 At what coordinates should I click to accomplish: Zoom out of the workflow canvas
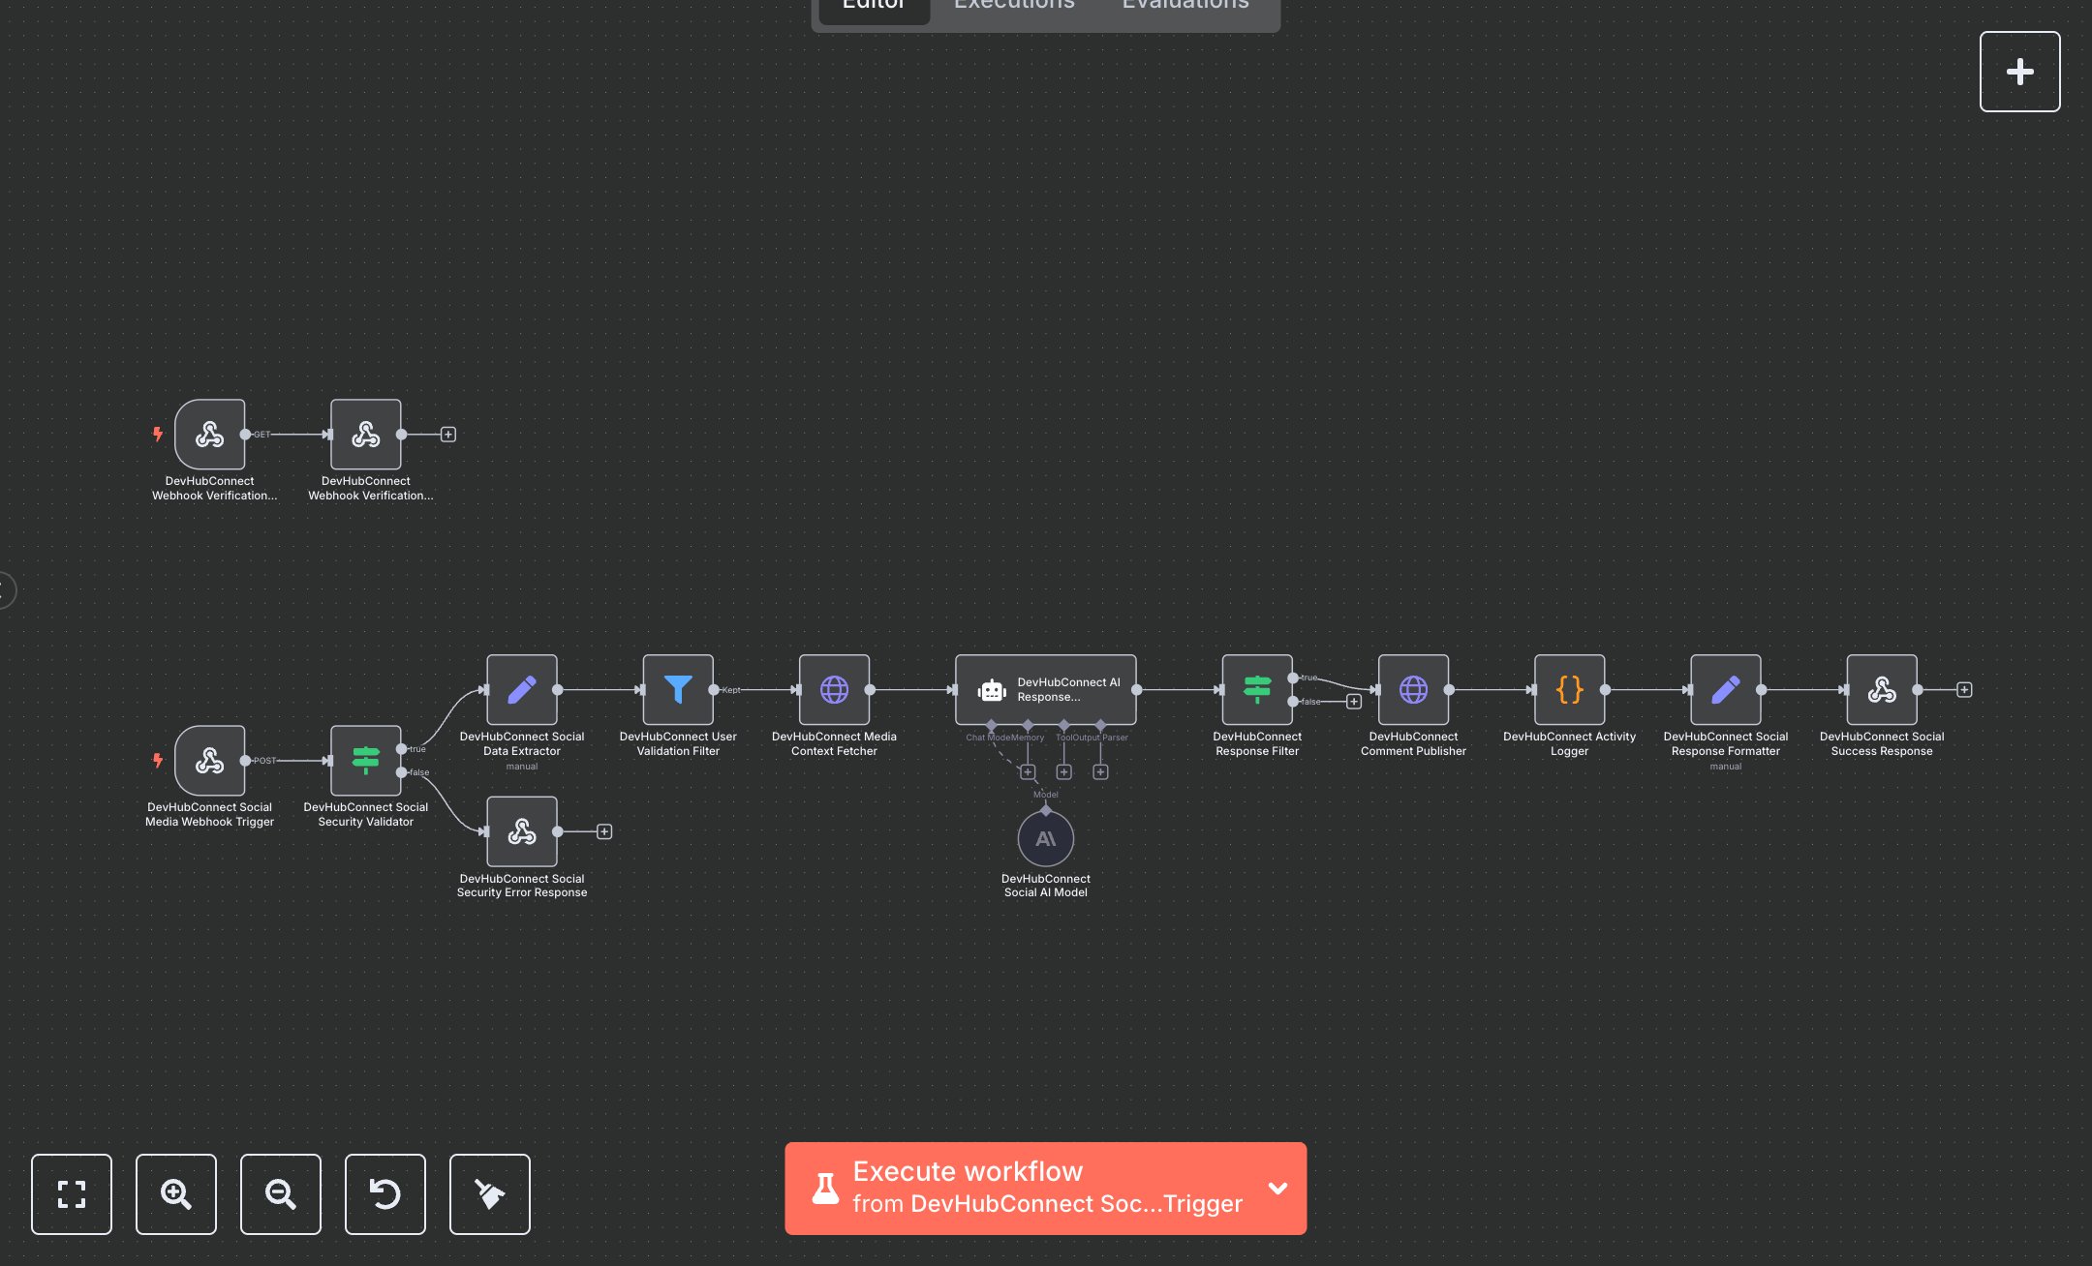[280, 1193]
